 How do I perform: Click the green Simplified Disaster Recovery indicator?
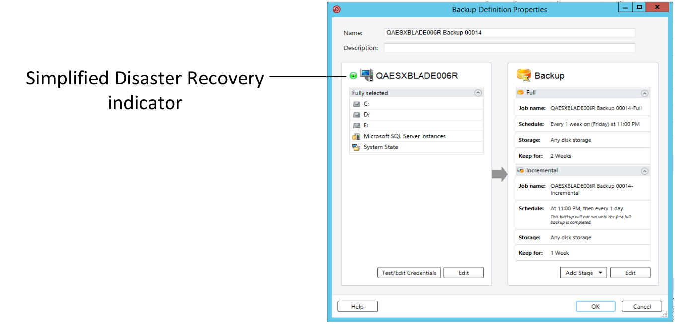coord(353,76)
